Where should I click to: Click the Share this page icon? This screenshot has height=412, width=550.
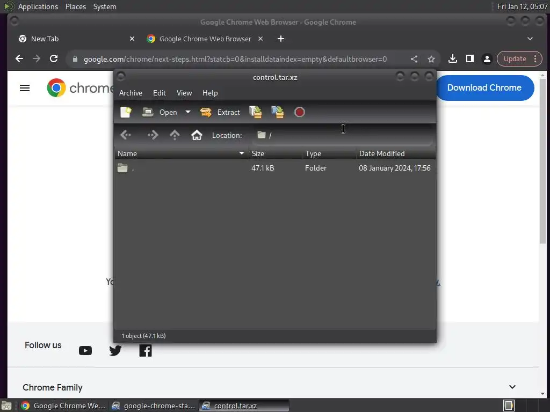(414, 59)
